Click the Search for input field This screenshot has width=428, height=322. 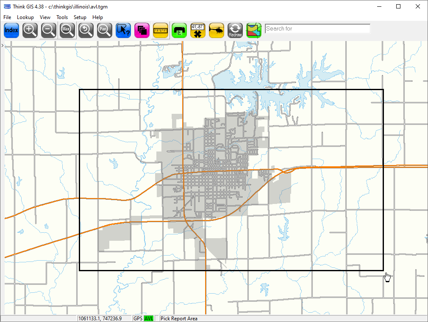coord(317,29)
